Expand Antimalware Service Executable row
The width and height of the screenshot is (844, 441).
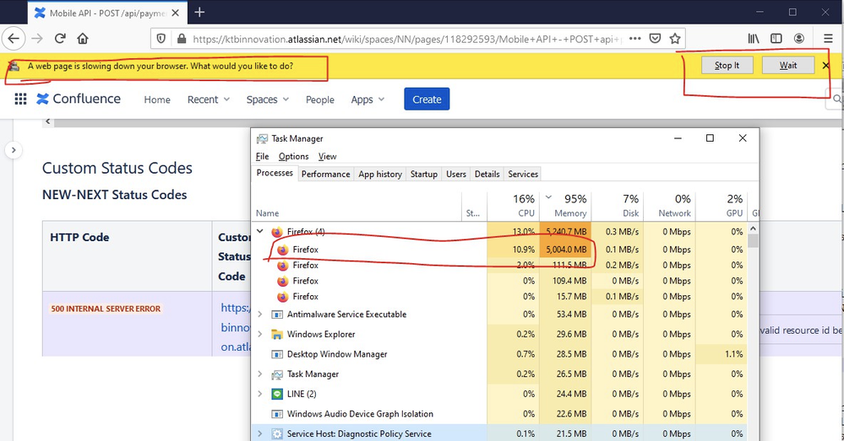click(x=260, y=315)
